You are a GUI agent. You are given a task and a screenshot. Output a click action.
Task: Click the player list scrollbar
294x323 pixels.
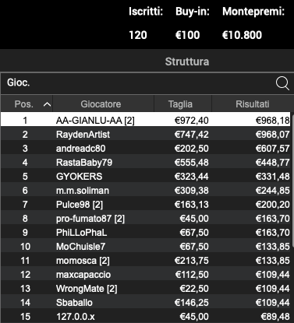point(292,179)
